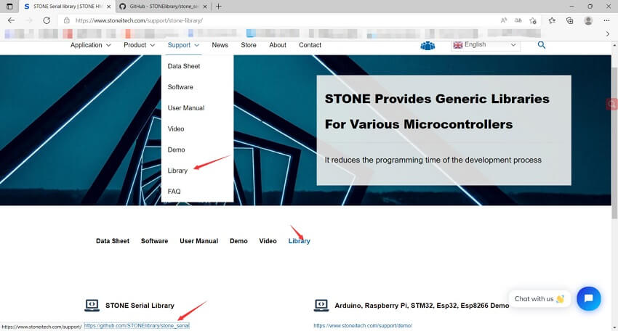Click the Chat with us bubble

click(x=539, y=299)
